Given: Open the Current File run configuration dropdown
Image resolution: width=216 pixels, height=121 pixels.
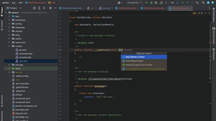Looking at the screenshot, I should (x=134, y=3).
